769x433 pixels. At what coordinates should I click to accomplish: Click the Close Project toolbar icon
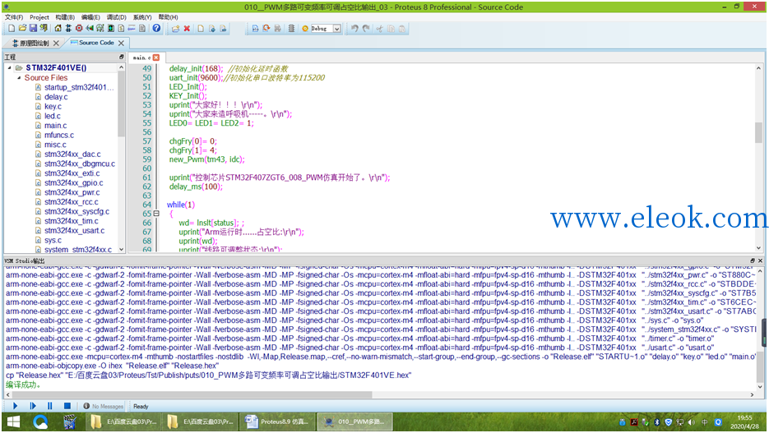43,29
